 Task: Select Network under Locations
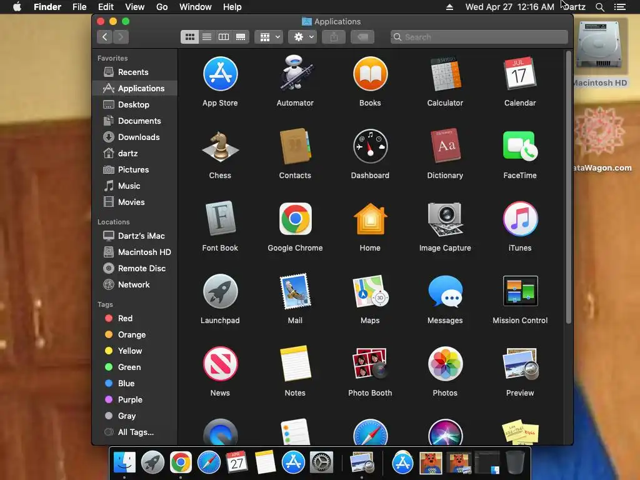point(135,285)
